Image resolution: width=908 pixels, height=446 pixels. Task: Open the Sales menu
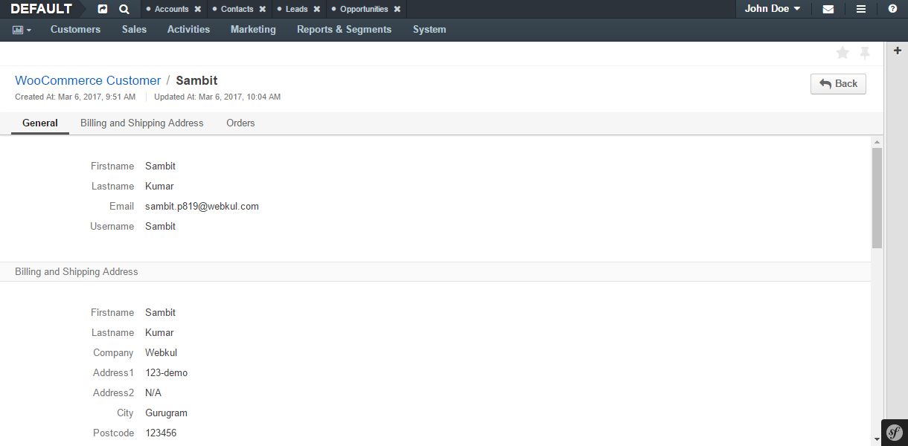click(x=134, y=30)
